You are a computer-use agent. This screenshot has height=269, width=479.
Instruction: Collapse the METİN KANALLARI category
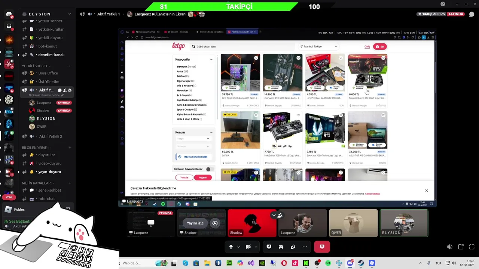pyautogui.click(x=39, y=183)
